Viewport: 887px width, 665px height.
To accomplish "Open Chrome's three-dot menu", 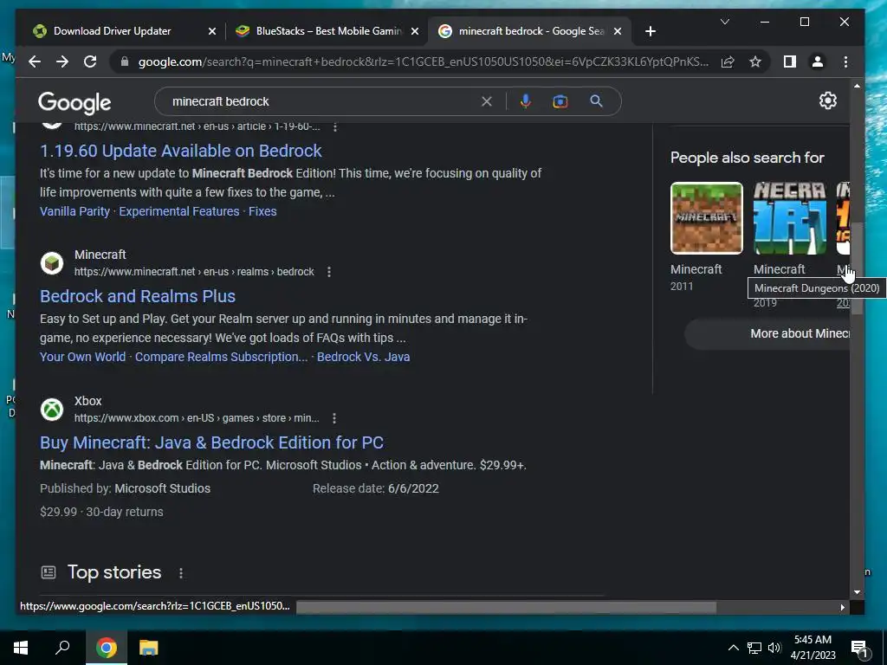I will point(845,61).
